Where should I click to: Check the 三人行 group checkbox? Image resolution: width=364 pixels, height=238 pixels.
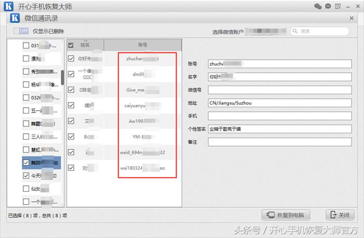click(26, 136)
